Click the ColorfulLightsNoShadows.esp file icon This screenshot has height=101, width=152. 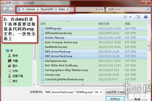coord(42,79)
